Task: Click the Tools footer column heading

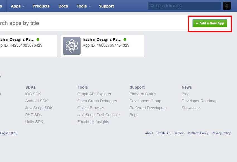Action: 83,87
